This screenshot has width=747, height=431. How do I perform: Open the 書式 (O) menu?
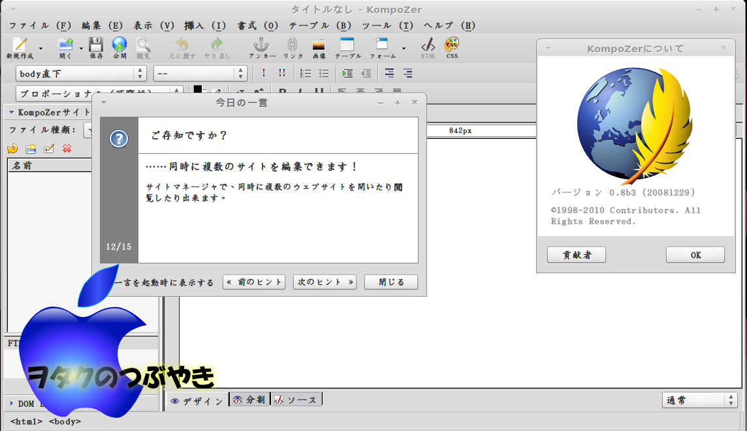click(258, 25)
